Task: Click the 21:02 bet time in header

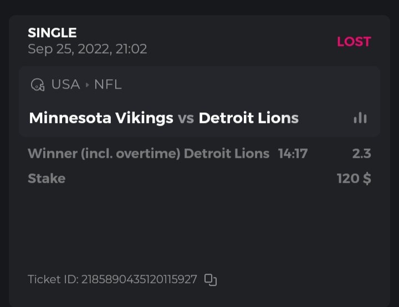Action: point(131,49)
